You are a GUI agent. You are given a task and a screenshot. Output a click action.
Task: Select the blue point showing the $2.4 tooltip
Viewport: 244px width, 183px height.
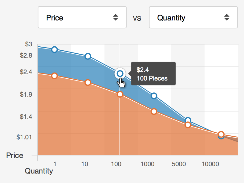tap(120, 73)
